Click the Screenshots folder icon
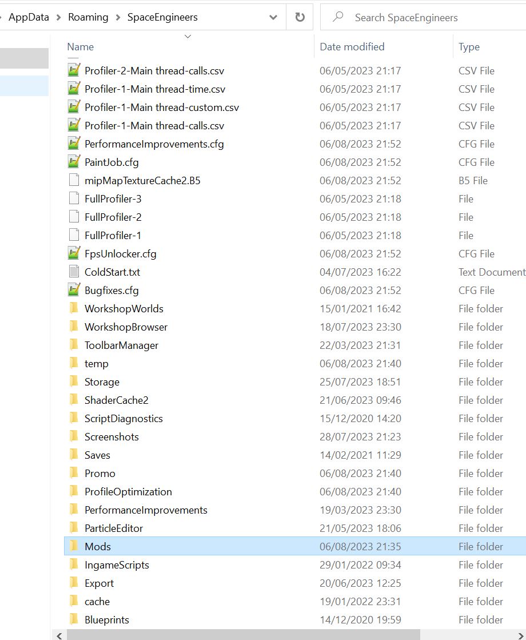 pos(74,436)
